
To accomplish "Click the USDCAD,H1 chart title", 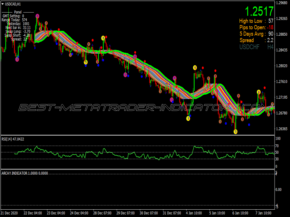I will point(13,4).
